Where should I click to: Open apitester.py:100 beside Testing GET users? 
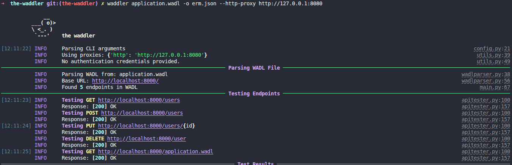[486, 100]
